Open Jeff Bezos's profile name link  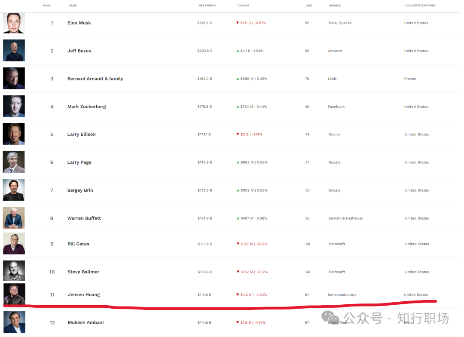click(x=79, y=51)
